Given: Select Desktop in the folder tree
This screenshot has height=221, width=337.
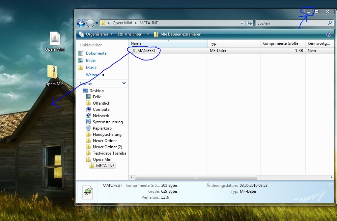Looking at the screenshot, I should 97,91.
